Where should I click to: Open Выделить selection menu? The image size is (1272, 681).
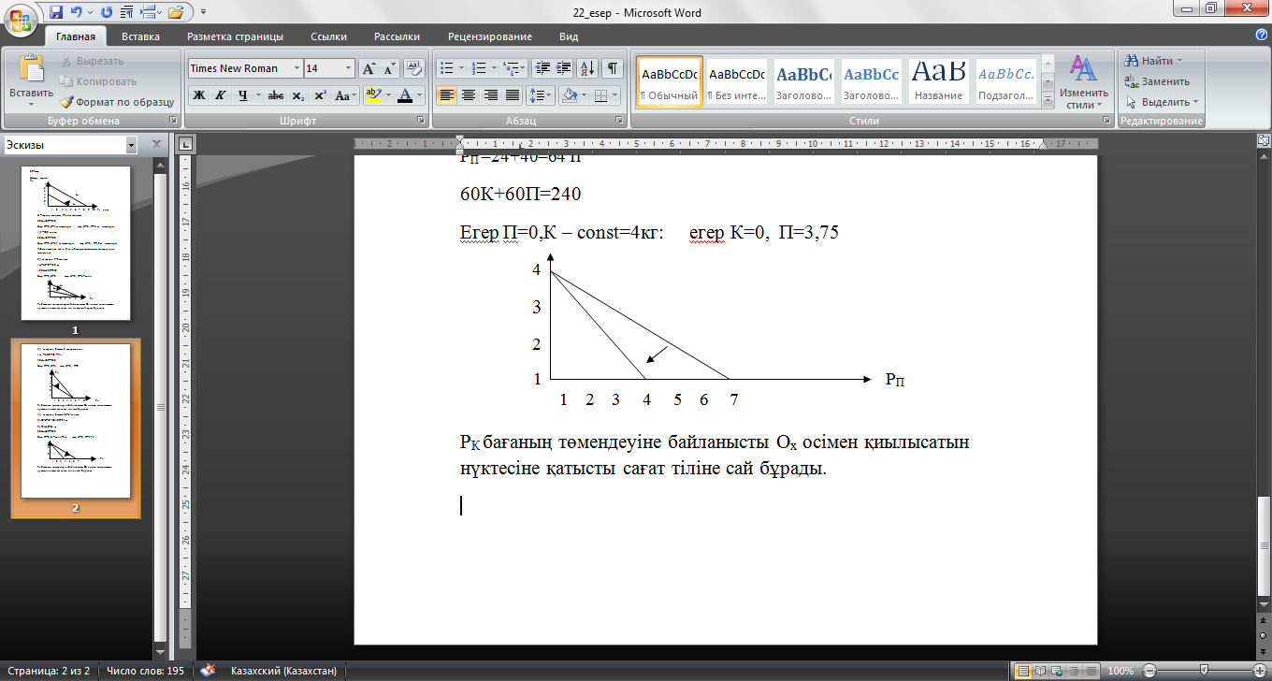coord(1161,102)
